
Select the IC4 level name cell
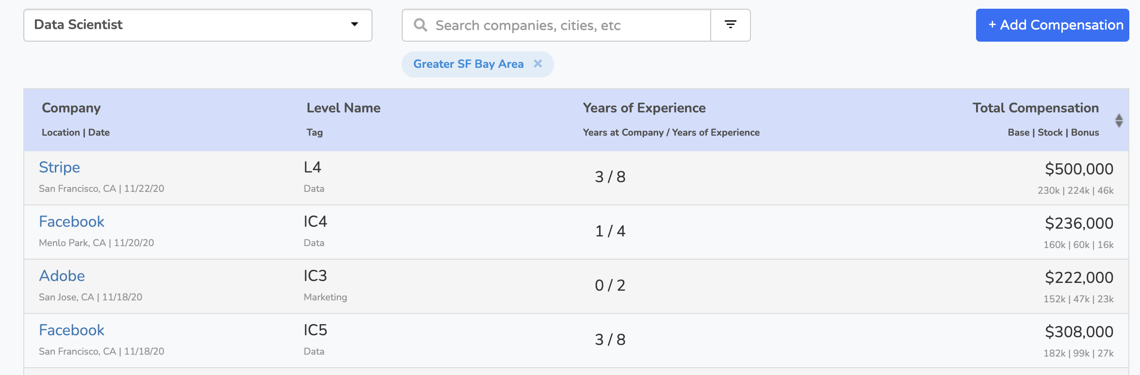coord(315,221)
